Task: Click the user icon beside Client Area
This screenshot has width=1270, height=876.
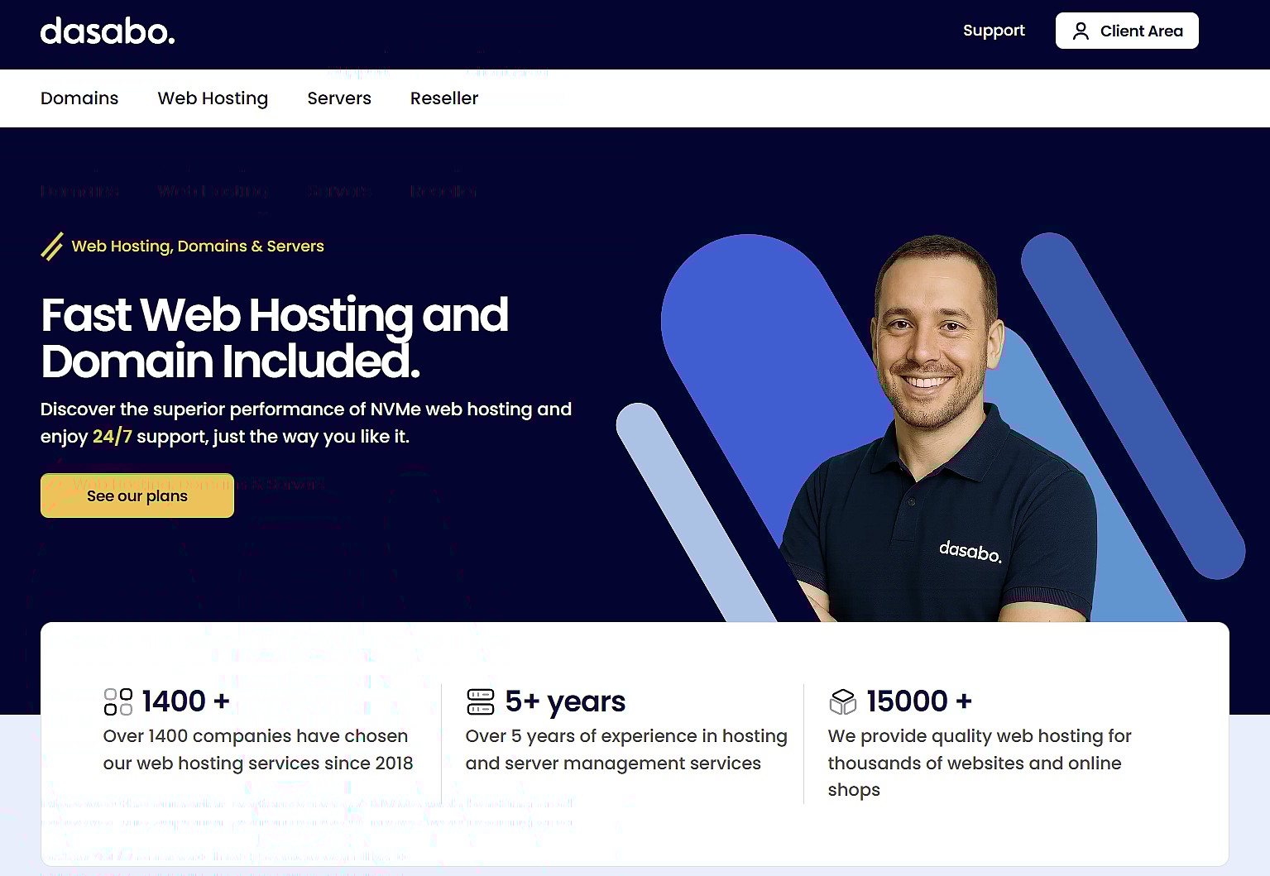Action: 1081,31
